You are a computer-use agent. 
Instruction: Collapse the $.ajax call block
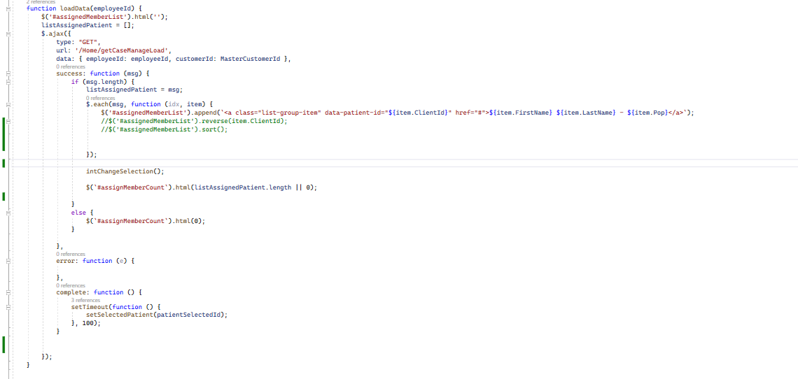(x=8, y=33)
